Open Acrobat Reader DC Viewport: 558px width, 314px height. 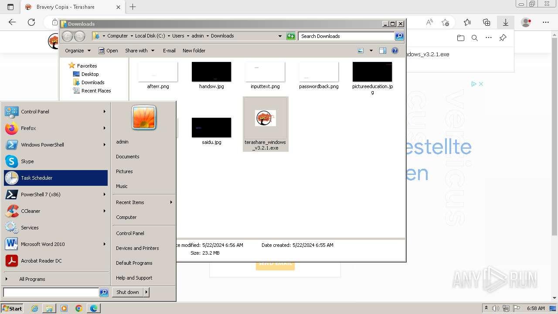[x=55, y=261]
